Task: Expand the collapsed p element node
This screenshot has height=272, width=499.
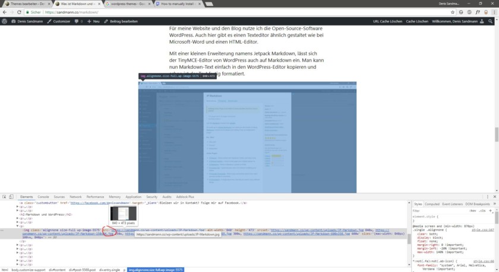Action: [18, 207]
